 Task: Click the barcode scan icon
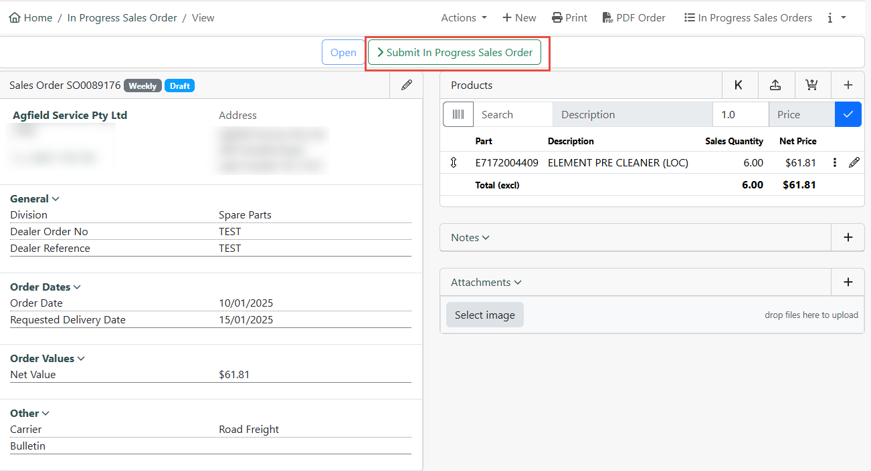[458, 114]
